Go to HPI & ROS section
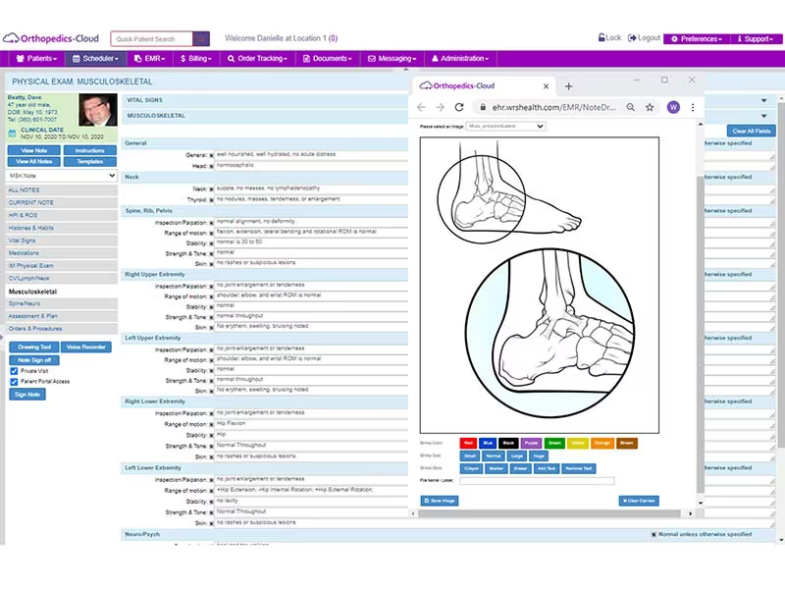Viewport: 785px width, 589px height. click(62, 215)
